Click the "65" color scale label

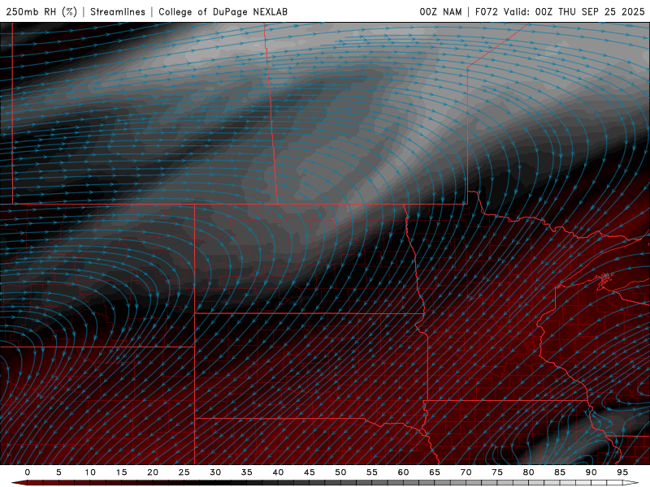pyautogui.click(x=435, y=472)
